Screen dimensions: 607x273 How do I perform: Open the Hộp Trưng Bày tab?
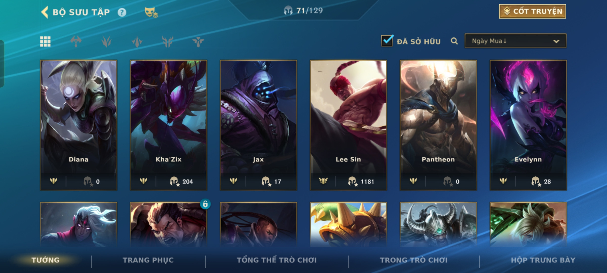(x=543, y=260)
